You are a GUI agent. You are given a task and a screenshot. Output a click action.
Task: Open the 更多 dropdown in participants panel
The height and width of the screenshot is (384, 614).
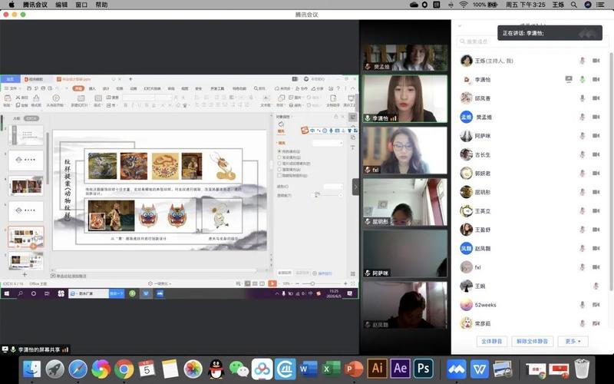[573, 341]
